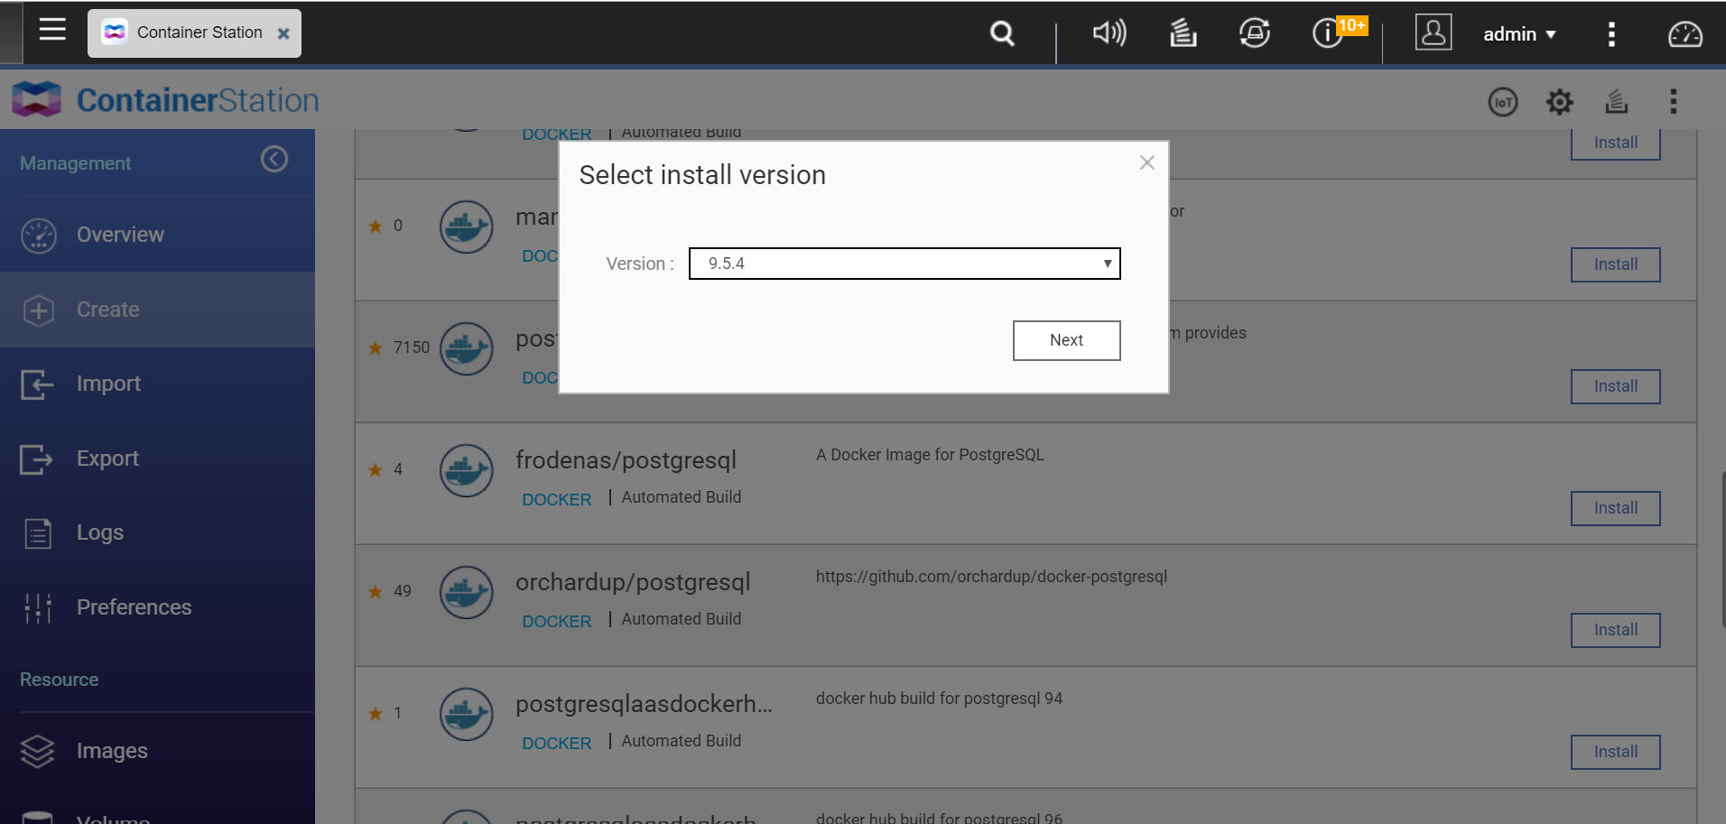Click the Import arrow icon
1726x824 pixels.
point(37,384)
